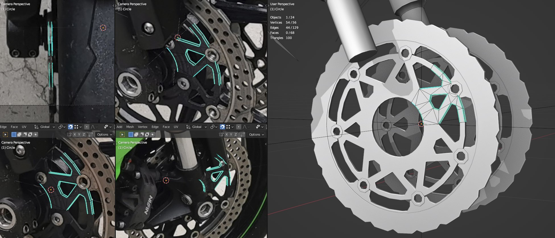Choose 'Extend selection' mode in left header
This screenshot has width=555, height=238.
coord(19,134)
